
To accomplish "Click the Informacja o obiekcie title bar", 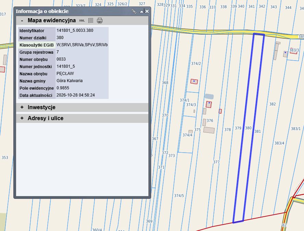I will (x=82, y=11).
